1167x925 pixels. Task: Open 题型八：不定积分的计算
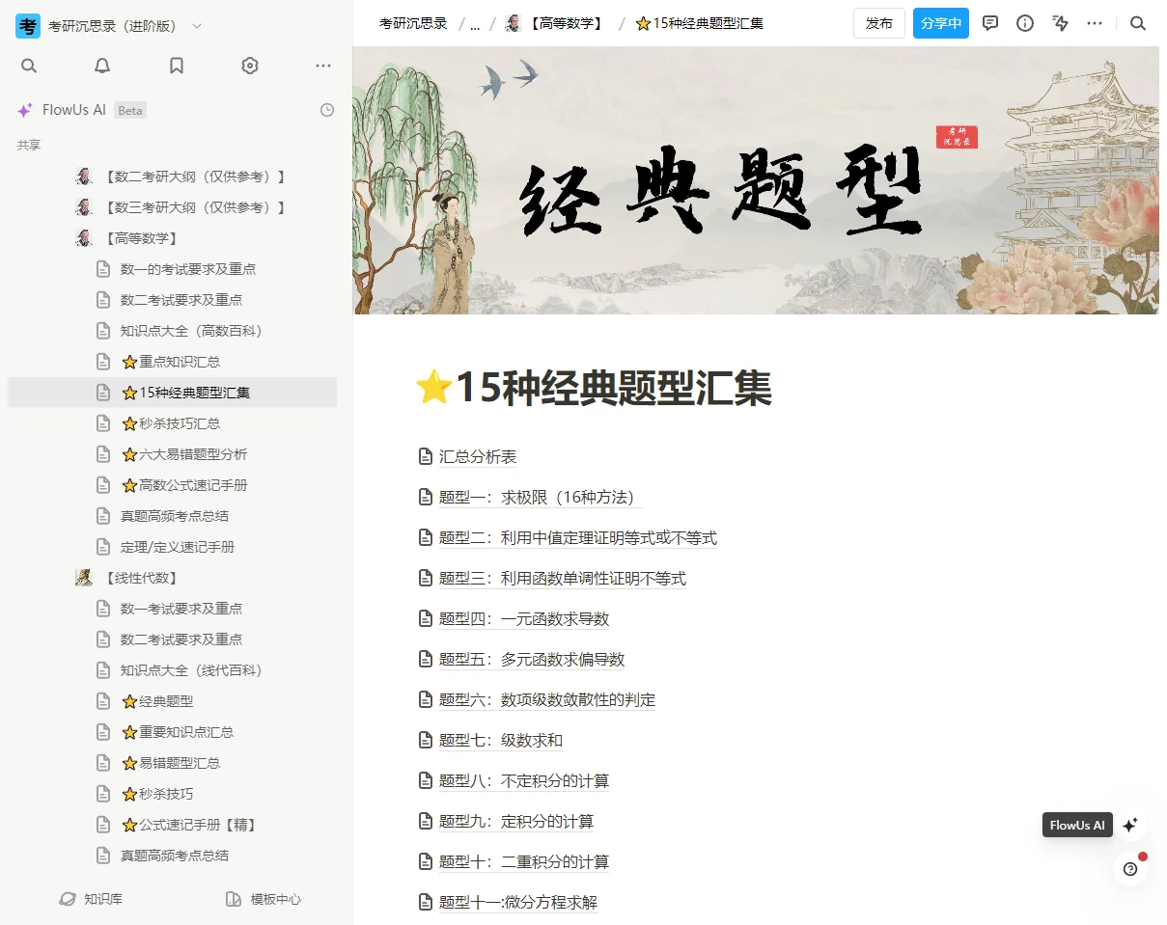point(524,780)
